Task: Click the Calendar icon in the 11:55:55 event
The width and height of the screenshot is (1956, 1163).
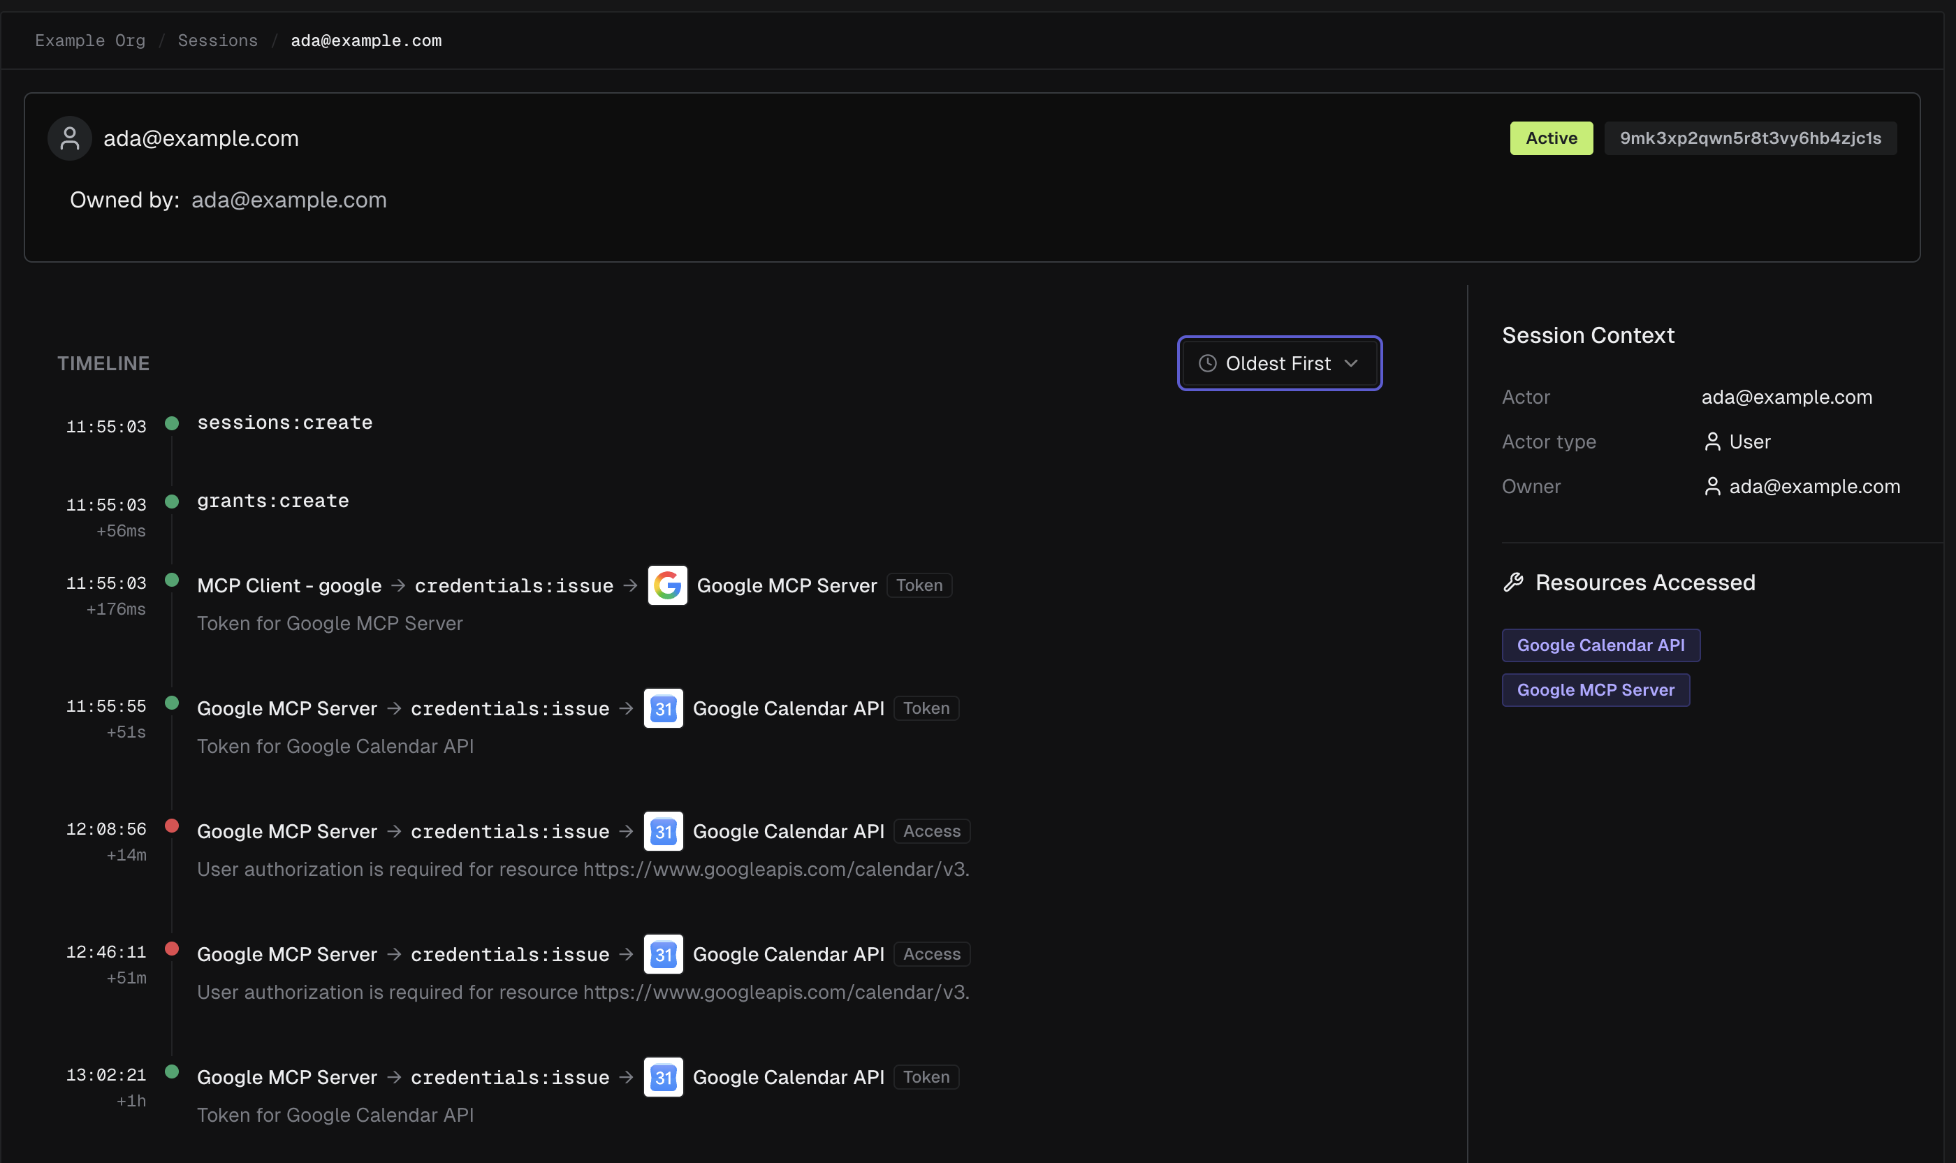Action: pos(663,708)
